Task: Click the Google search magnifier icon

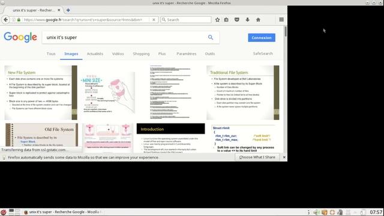Action: pyautogui.click(x=211, y=37)
